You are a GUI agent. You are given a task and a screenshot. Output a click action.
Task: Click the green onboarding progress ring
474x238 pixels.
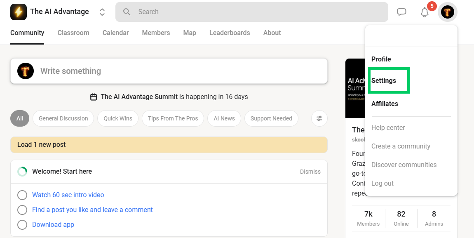(x=22, y=172)
